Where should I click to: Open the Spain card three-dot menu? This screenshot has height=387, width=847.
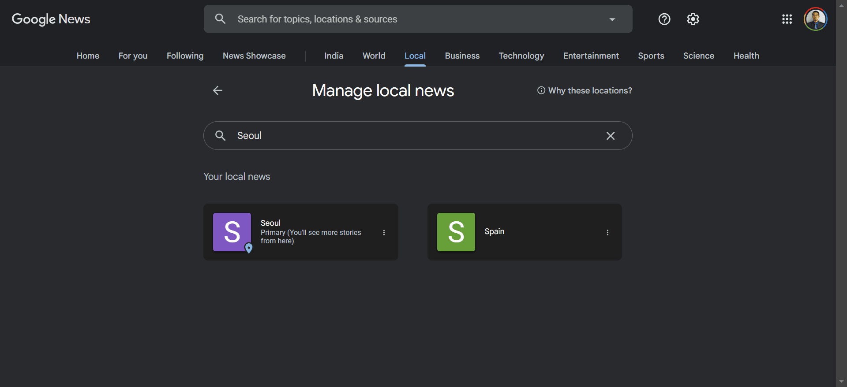tap(607, 232)
